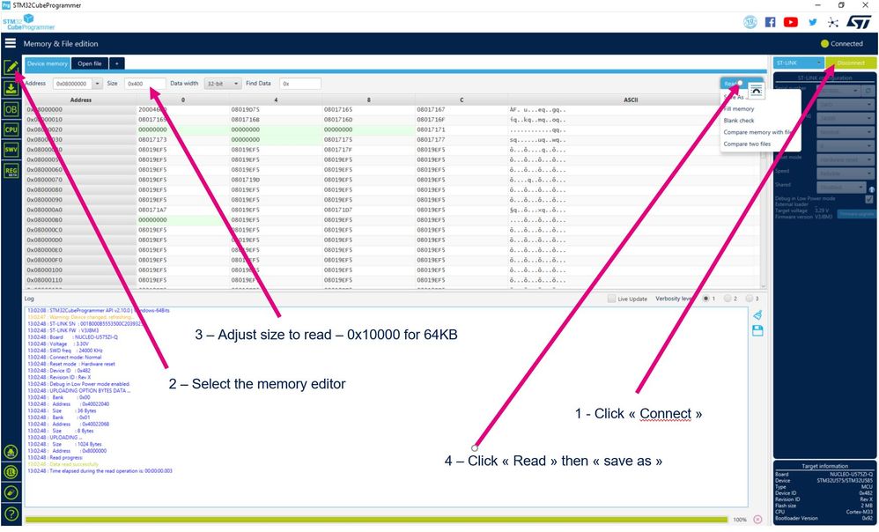Open the Memory & File edition pencil icon
Image resolution: width=879 pixels, height=532 pixels.
point(11,68)
